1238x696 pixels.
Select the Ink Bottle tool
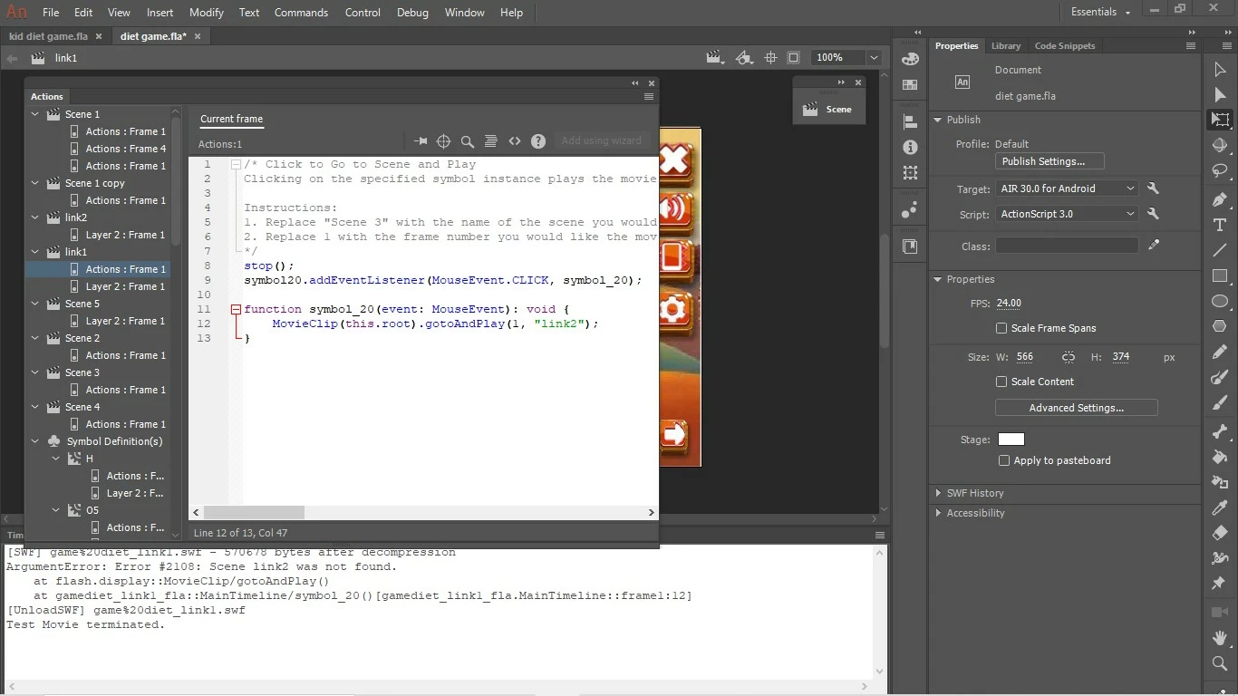[x=1220, y=484]
